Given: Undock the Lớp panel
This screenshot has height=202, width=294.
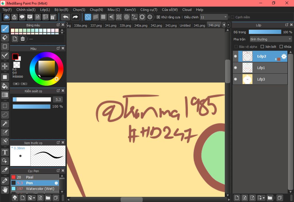Looking at the screenshot, I should pos(287,25).
